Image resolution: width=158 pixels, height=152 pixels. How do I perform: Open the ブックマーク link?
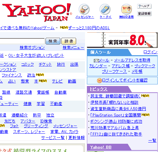pyautogui.click(x=145, y=66)
